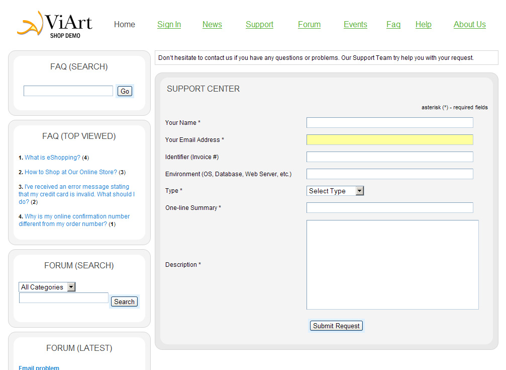Viewport: 506px width, 370px height.
Task: Click the 'FORUM (SEARCH)' heading
Action: (79, 265)
